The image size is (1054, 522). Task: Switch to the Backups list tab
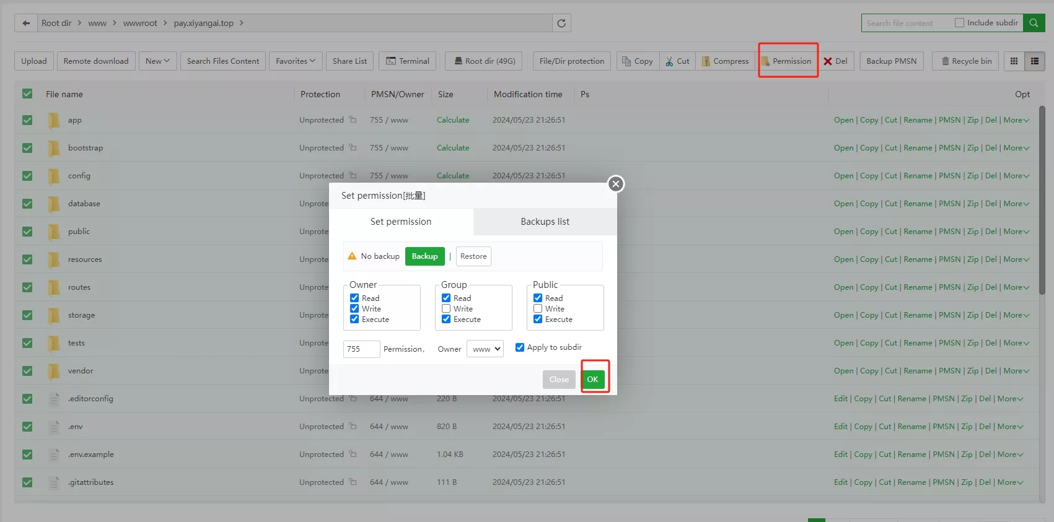click(545, 222)
